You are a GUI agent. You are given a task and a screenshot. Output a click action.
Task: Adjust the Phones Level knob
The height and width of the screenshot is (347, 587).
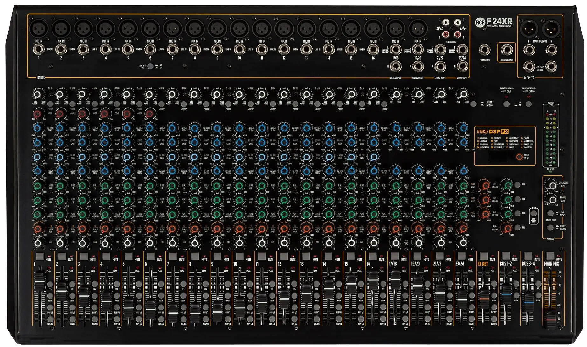tap(551, 200)
